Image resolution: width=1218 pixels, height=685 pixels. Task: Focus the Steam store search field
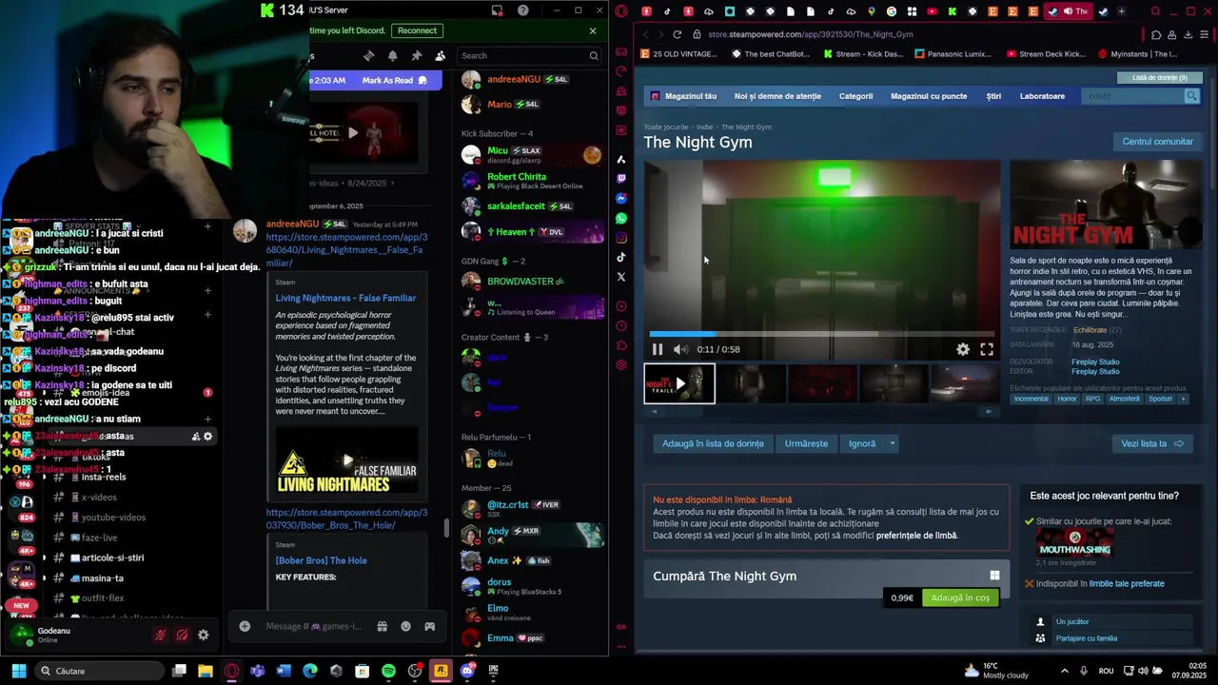click(x=1132, y=96)
